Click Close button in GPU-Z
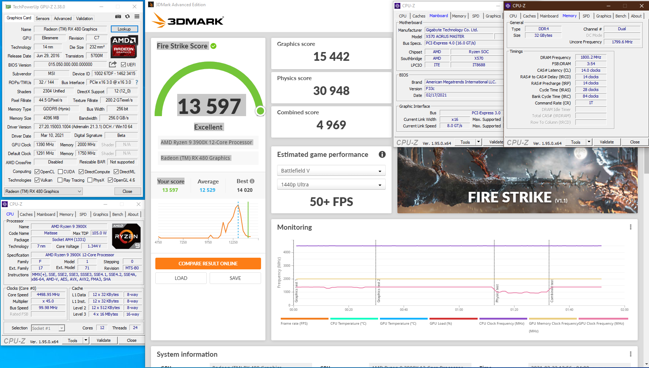This screenshot has width=649, height=368. tap(127, 191)
